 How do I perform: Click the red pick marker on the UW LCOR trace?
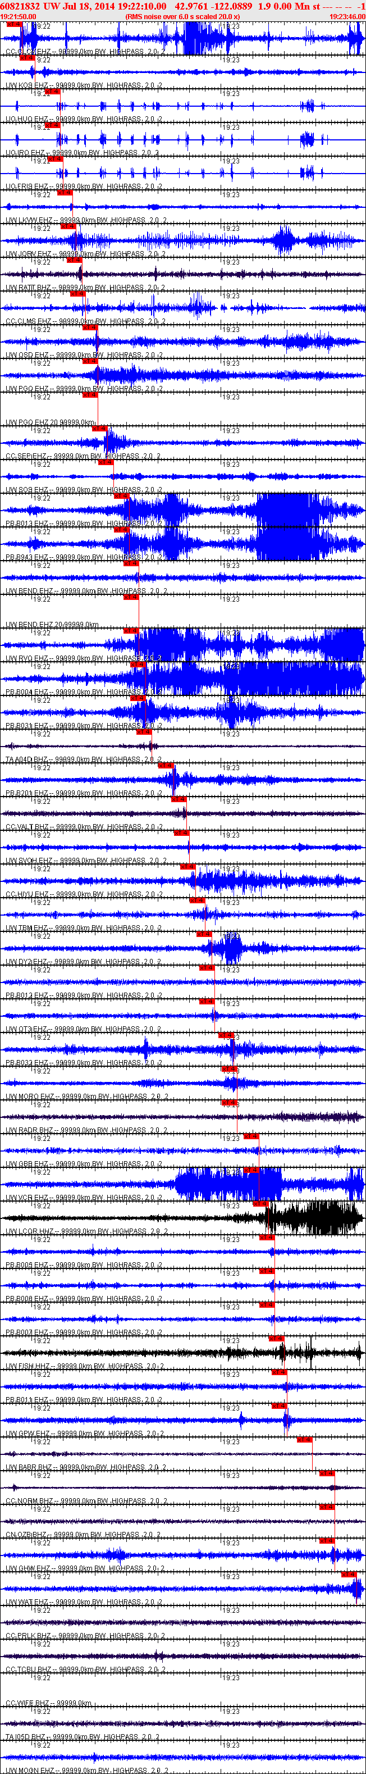pos(260,1203)
